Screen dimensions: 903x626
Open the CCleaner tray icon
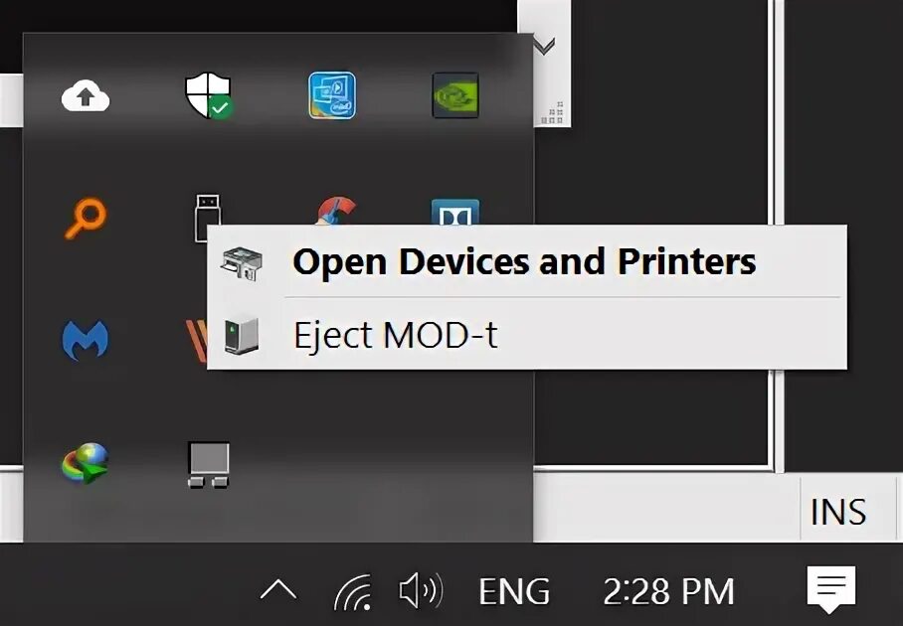[x=337, y=211]
